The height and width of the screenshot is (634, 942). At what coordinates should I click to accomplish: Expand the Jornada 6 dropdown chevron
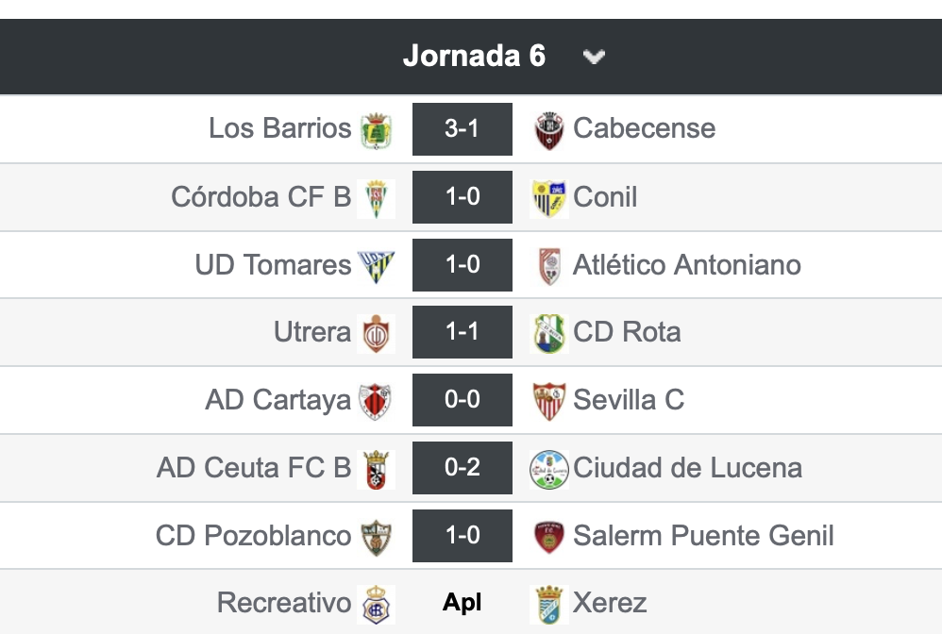(x=594, y=57)
